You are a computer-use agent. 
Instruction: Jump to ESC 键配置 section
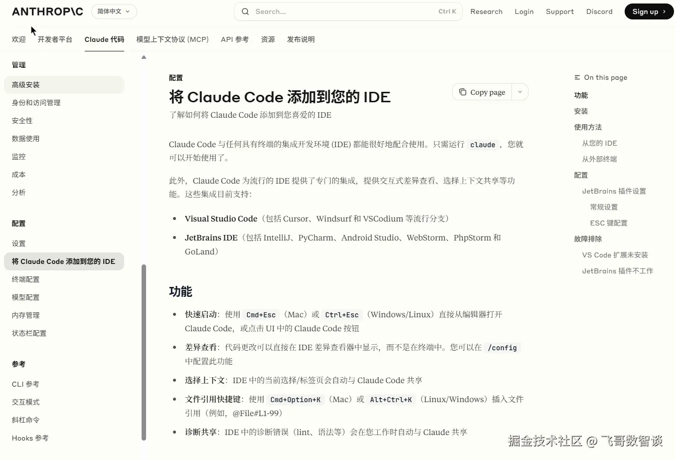pos(609,223)
